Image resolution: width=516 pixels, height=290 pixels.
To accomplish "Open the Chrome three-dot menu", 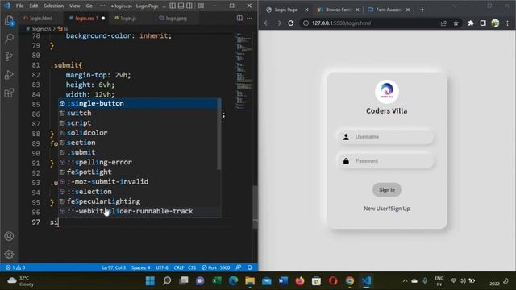I will [507, 23].
